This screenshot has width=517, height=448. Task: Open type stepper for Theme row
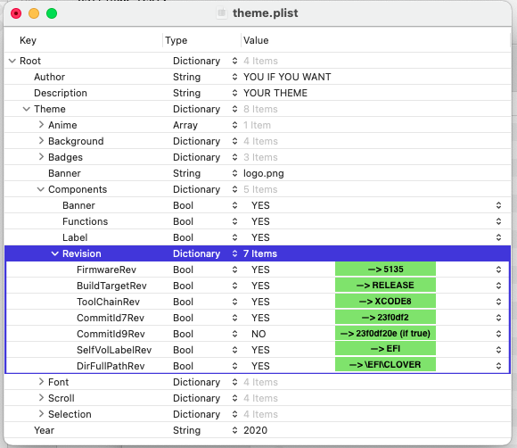tap(234, 109)
